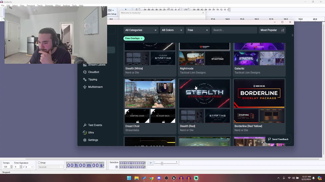Click the overlay Search field

[x=234, y=30]
